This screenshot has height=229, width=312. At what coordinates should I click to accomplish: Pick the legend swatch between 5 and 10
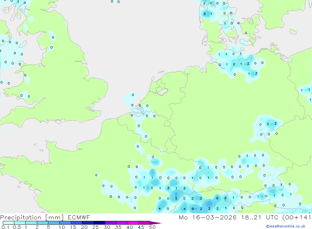54,223
